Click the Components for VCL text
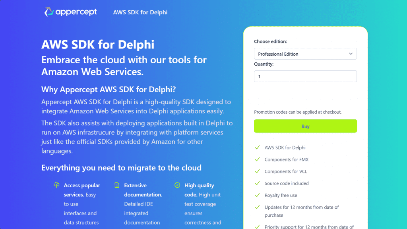The height and width of the screenshot is (229, 407). click(286, 171)
